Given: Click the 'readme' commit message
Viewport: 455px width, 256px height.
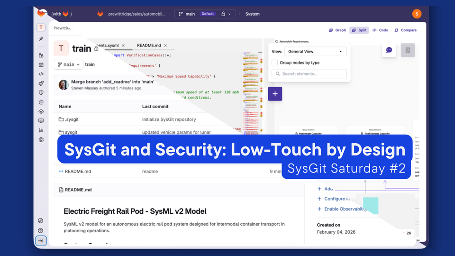Looking at the screenshot, I should 150,171.
